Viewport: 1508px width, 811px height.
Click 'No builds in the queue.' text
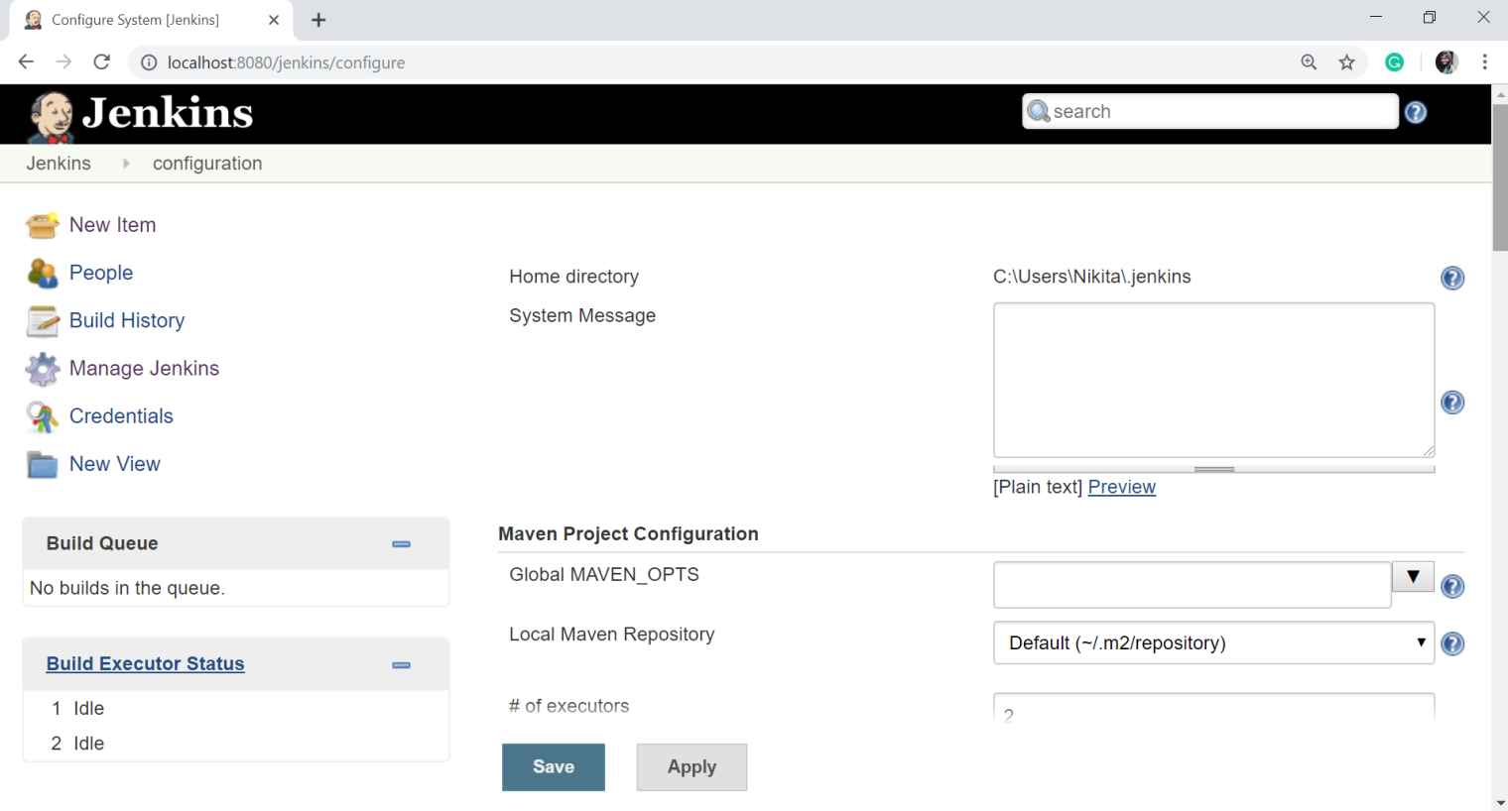pos(127,588)
